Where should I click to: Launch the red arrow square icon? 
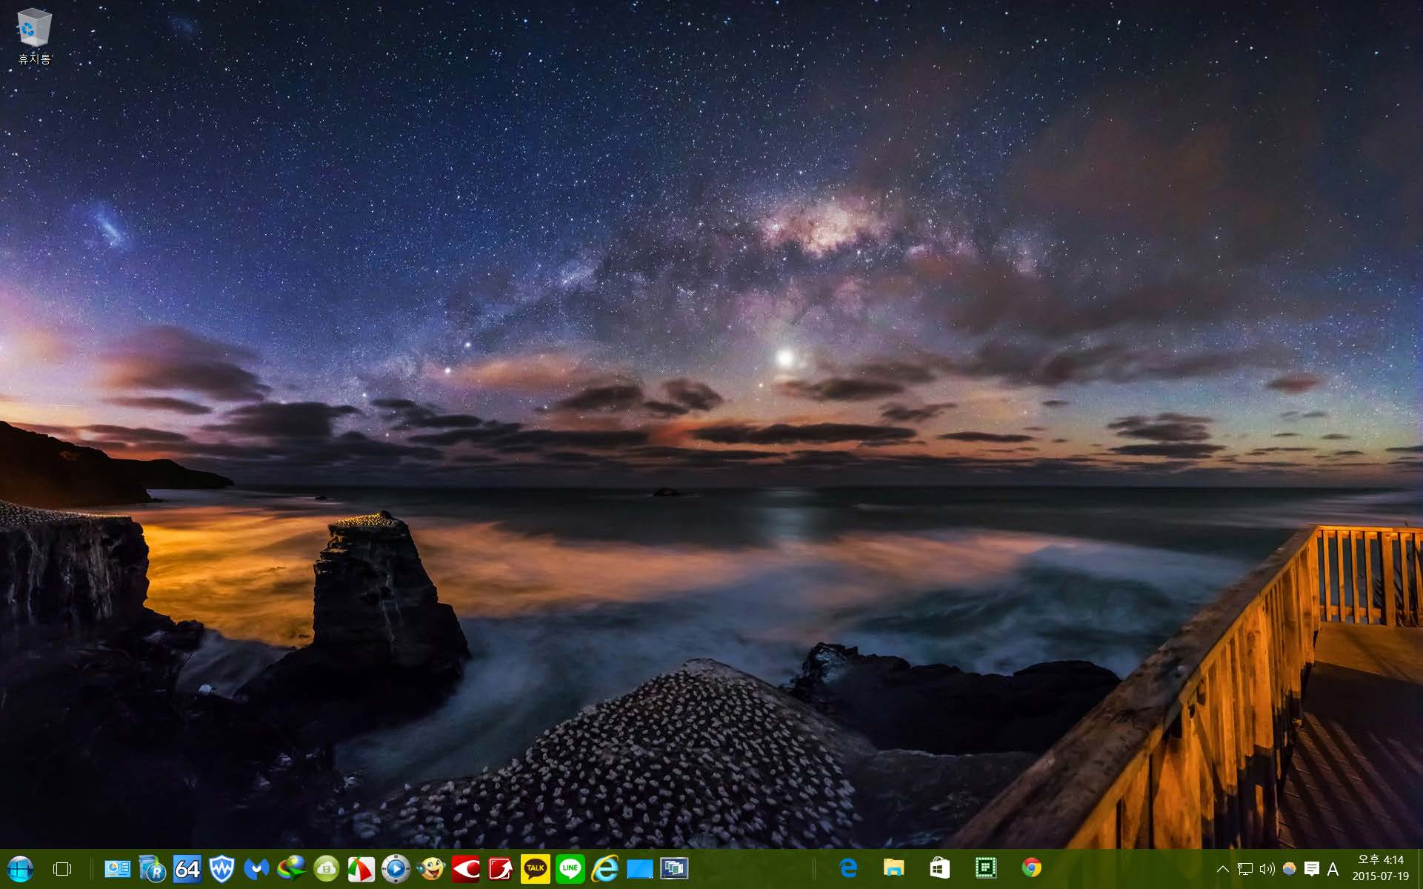pos(500,868)
